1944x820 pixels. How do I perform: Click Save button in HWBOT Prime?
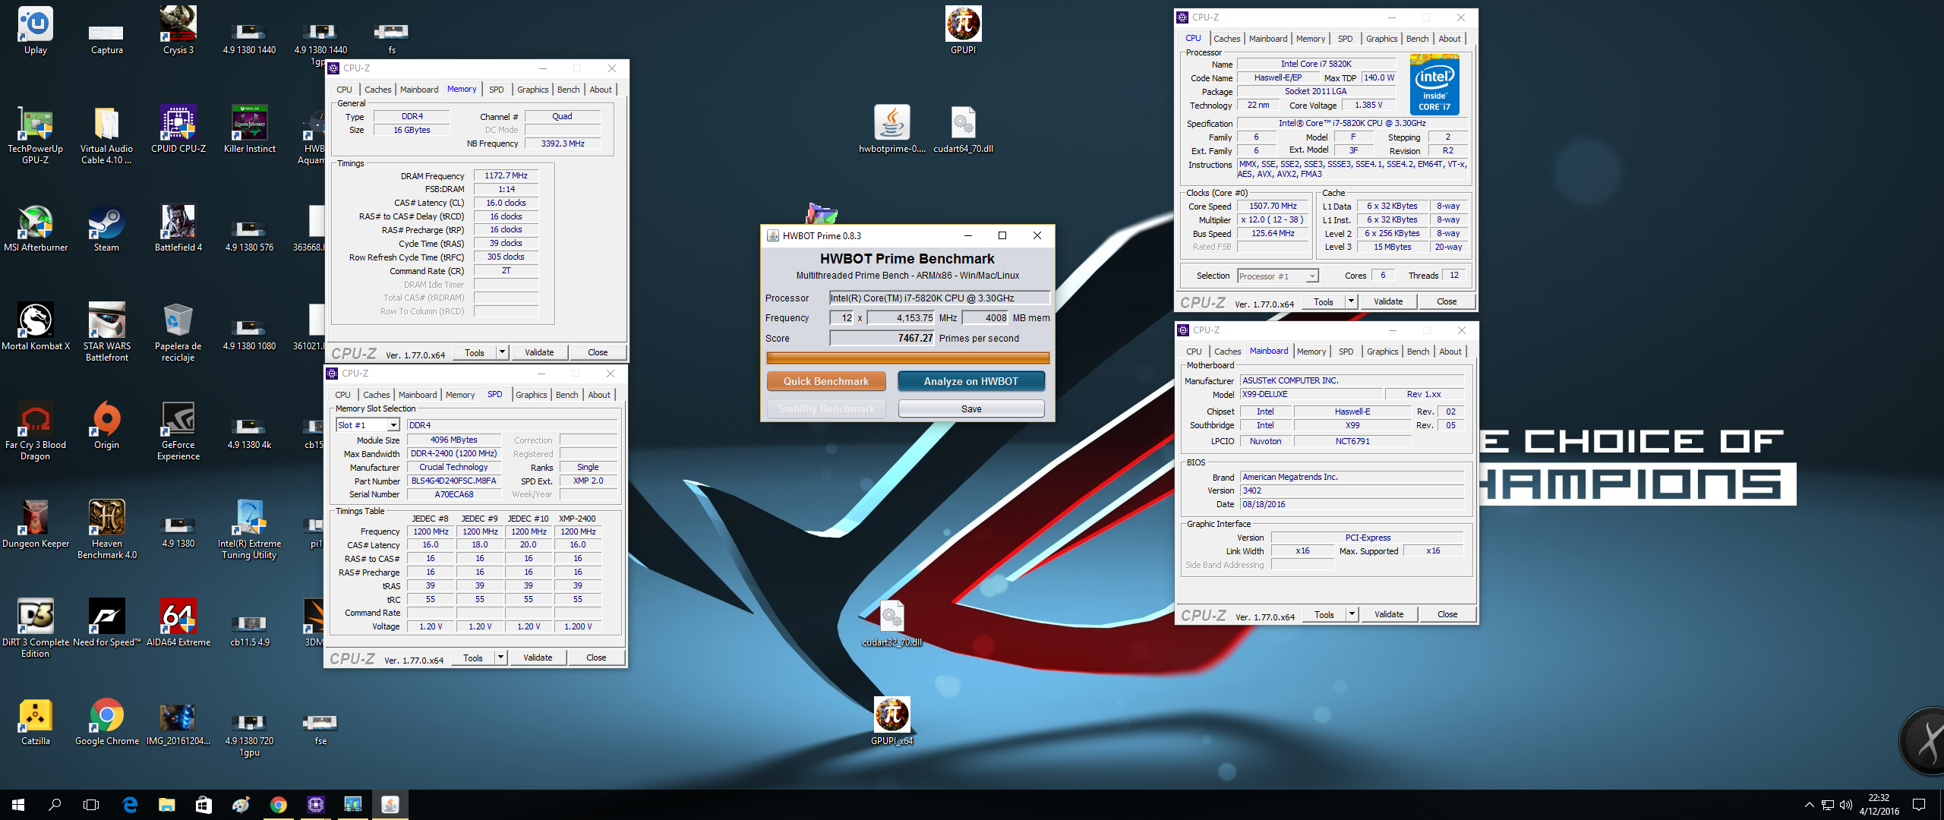click(x=971, y=408)
